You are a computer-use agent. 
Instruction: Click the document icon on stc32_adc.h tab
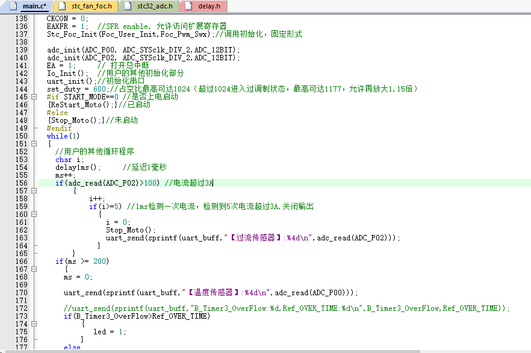tap(128, 7)
